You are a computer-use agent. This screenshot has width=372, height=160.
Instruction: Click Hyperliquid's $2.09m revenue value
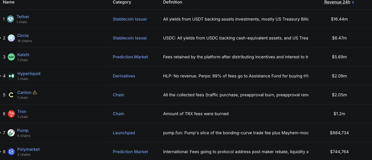point(339,76)
